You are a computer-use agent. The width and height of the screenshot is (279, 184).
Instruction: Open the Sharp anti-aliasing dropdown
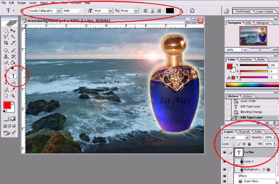pyautogui.click(x=136, y=11)
